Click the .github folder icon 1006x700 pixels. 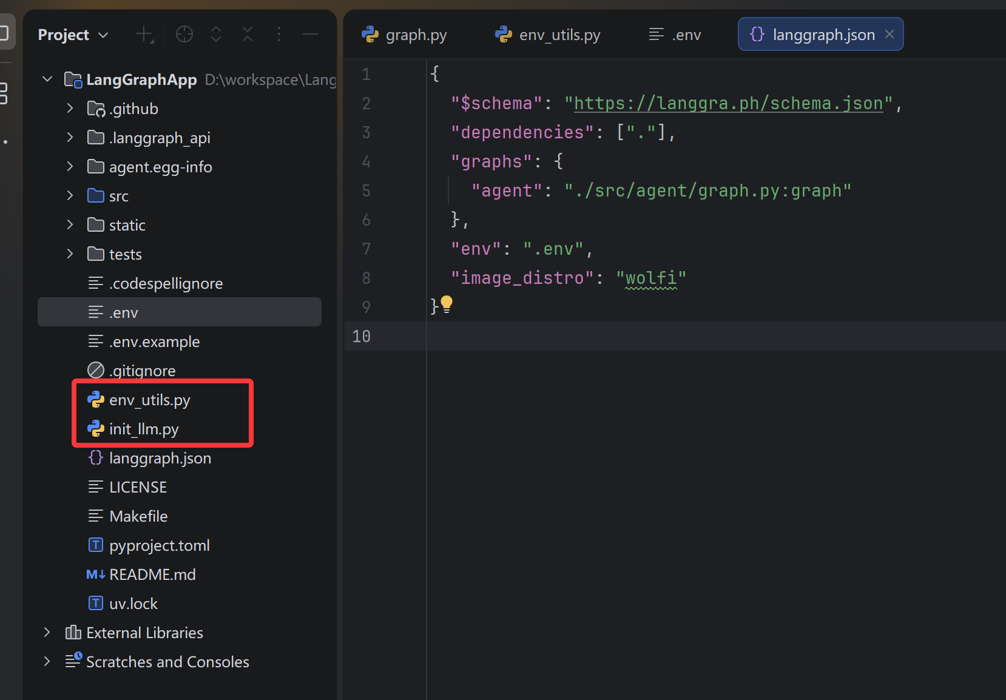[x=96, y=109]
